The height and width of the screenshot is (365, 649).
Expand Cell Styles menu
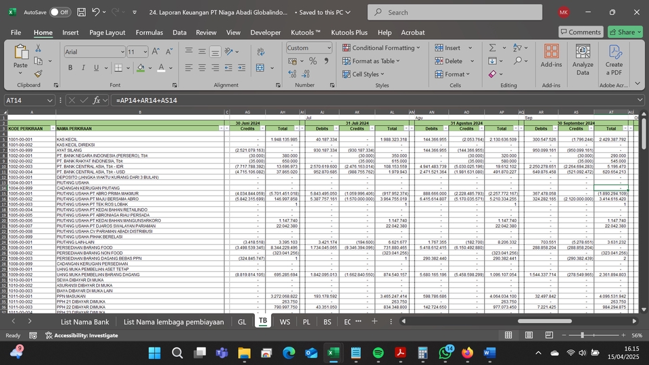364,74
